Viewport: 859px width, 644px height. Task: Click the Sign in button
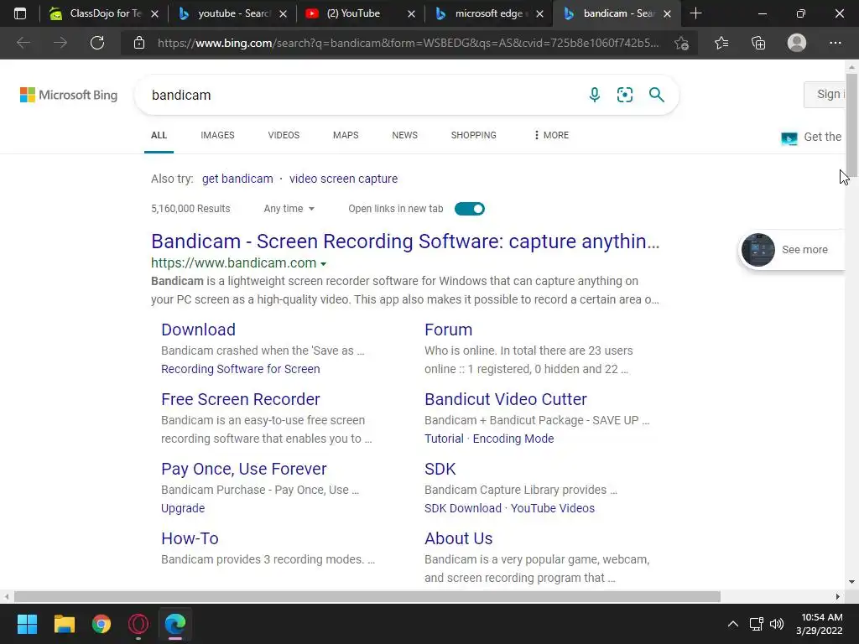click(825, 94)
